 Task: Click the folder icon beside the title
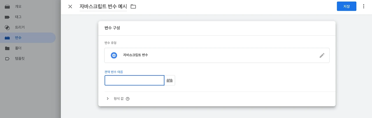133,6
